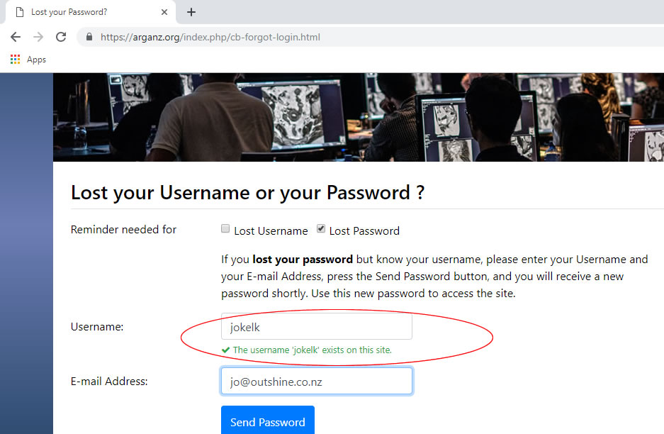Open the Apps grid shortcut
The image size is (664, 434).
[16, 60]
